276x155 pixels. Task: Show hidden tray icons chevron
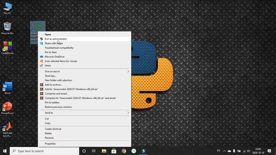[224, 151]
